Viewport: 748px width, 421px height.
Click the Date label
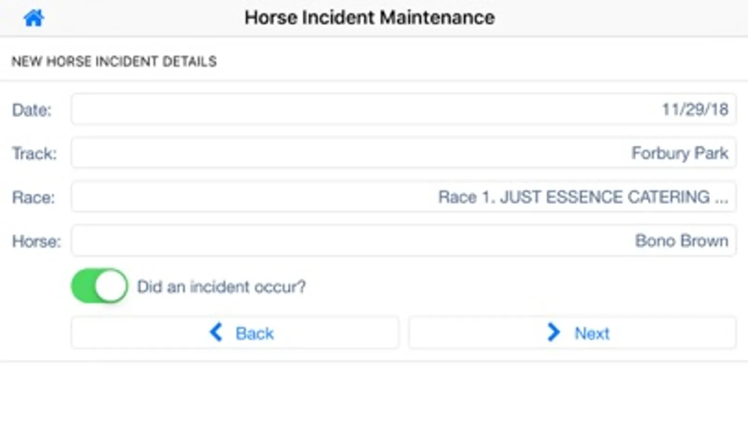[x=32, y=110]
